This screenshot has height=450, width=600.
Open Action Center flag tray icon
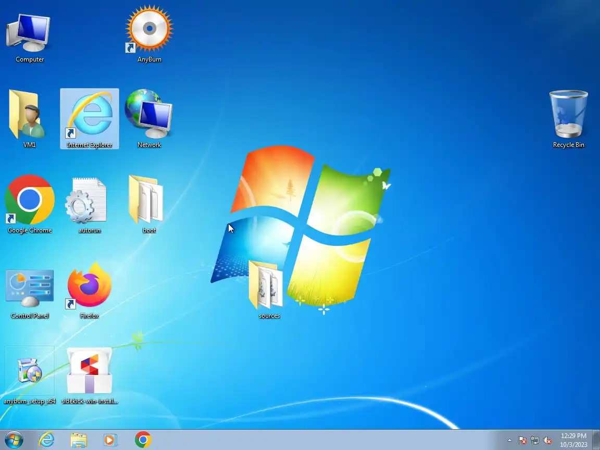pyautogui.click(x=522, y=441)
